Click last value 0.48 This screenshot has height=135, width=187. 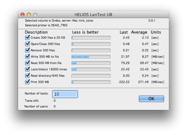(126, 44)
